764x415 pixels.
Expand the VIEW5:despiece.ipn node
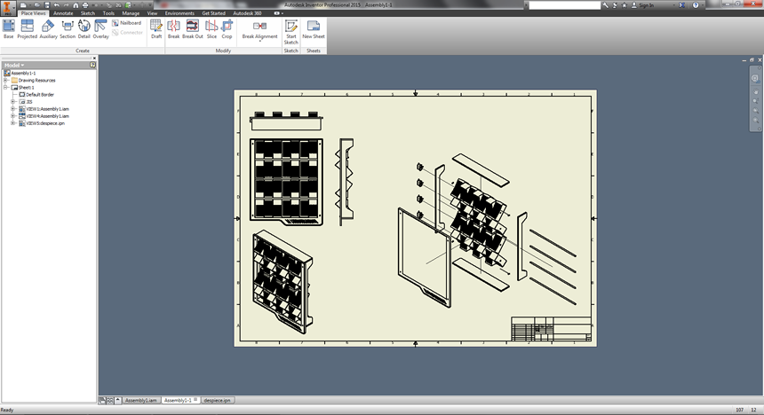click(13, 123)
